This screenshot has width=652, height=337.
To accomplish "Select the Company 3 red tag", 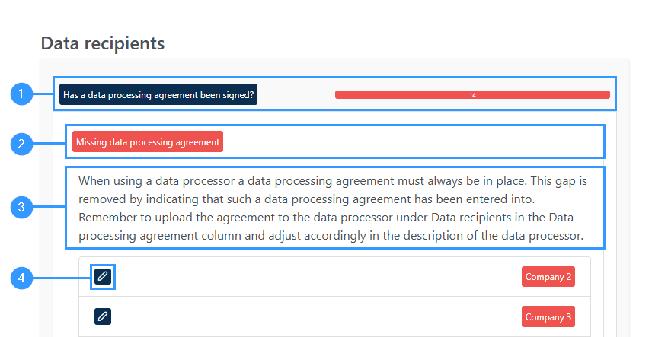I will click(548, 316).
